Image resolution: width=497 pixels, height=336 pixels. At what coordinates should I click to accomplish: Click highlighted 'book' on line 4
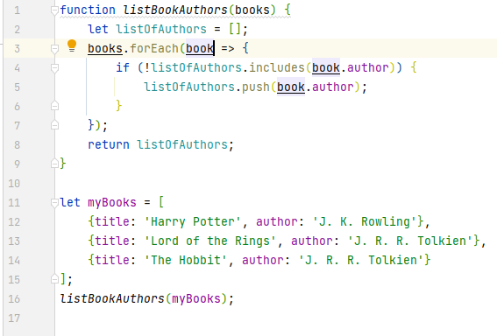pyautogui.click(x=326, y=68)
